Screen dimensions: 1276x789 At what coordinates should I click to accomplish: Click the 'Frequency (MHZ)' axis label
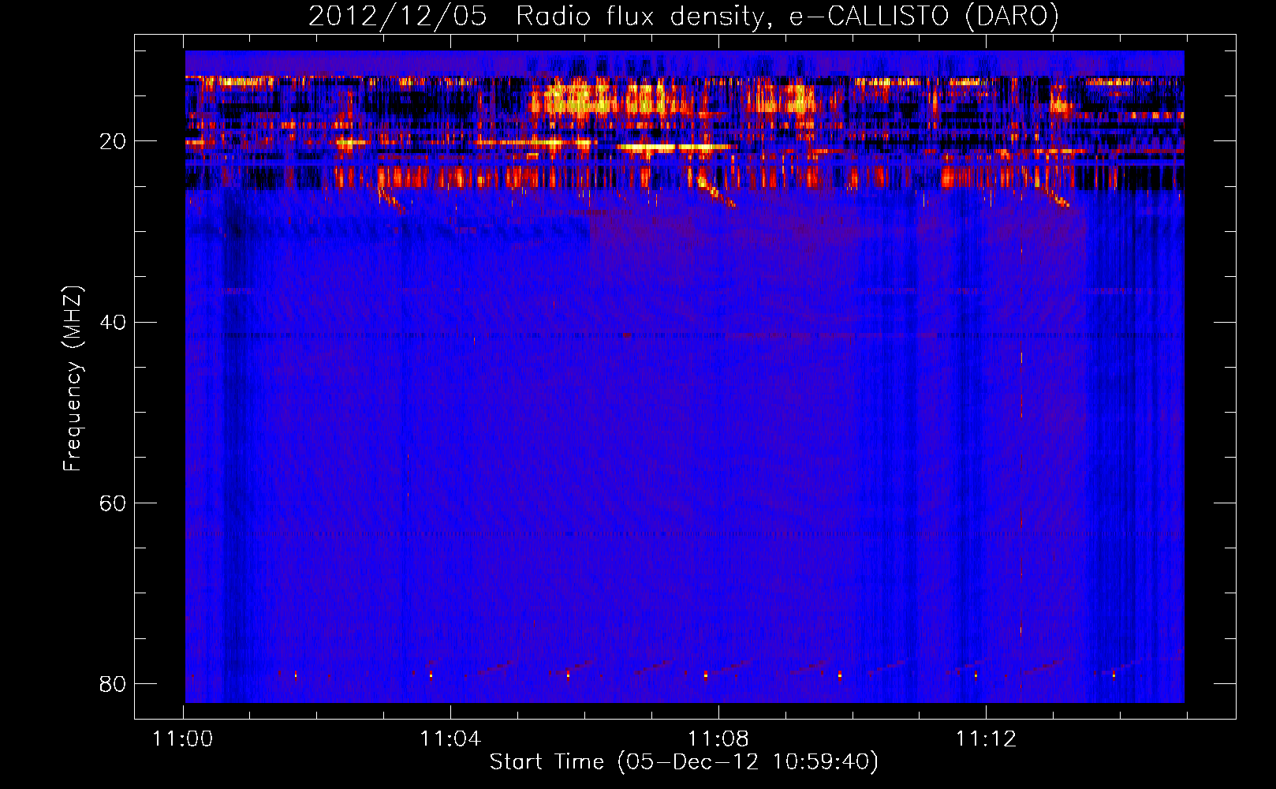pyautogui.click(x=73, y=378)
